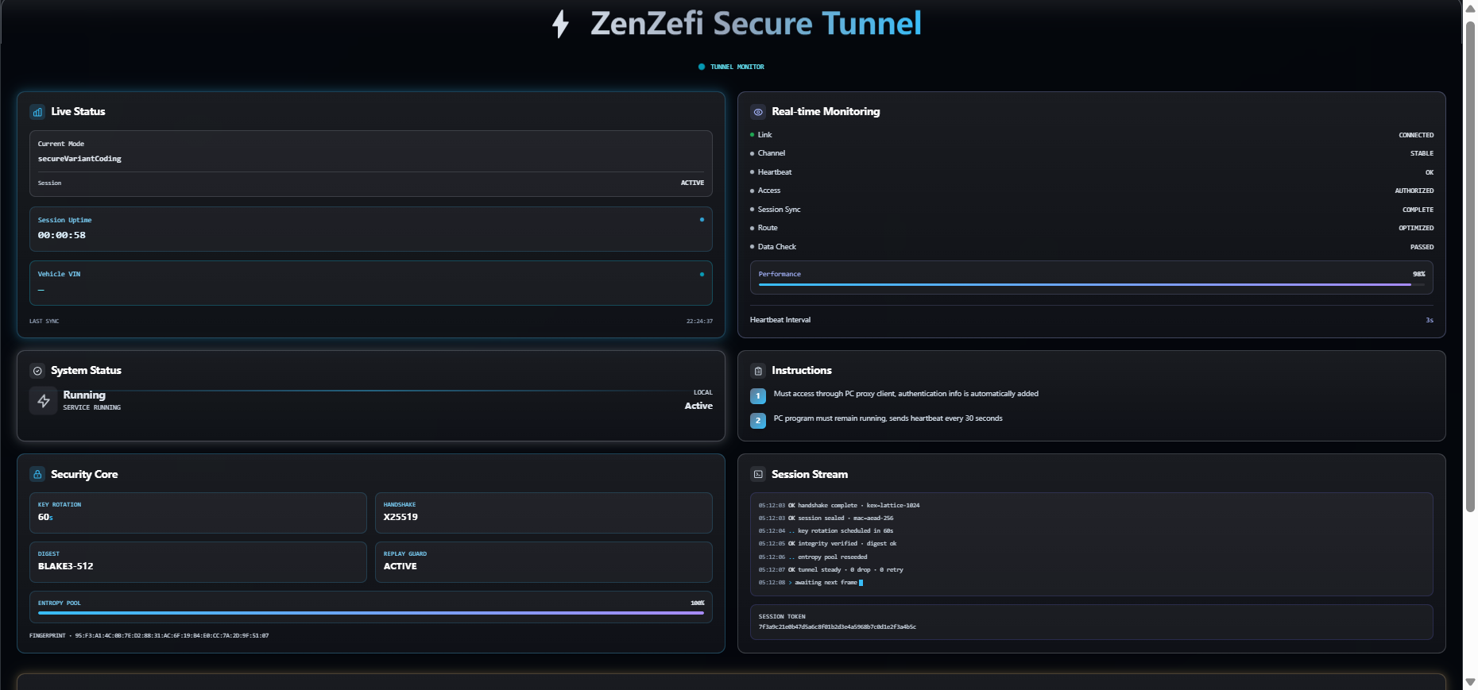Click the CONNECTED link status

pos(1416,135)
